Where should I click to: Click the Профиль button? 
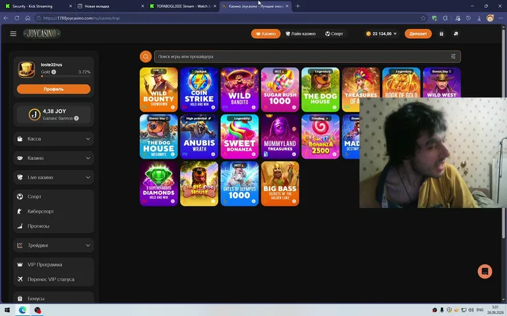tap(53, 89)
